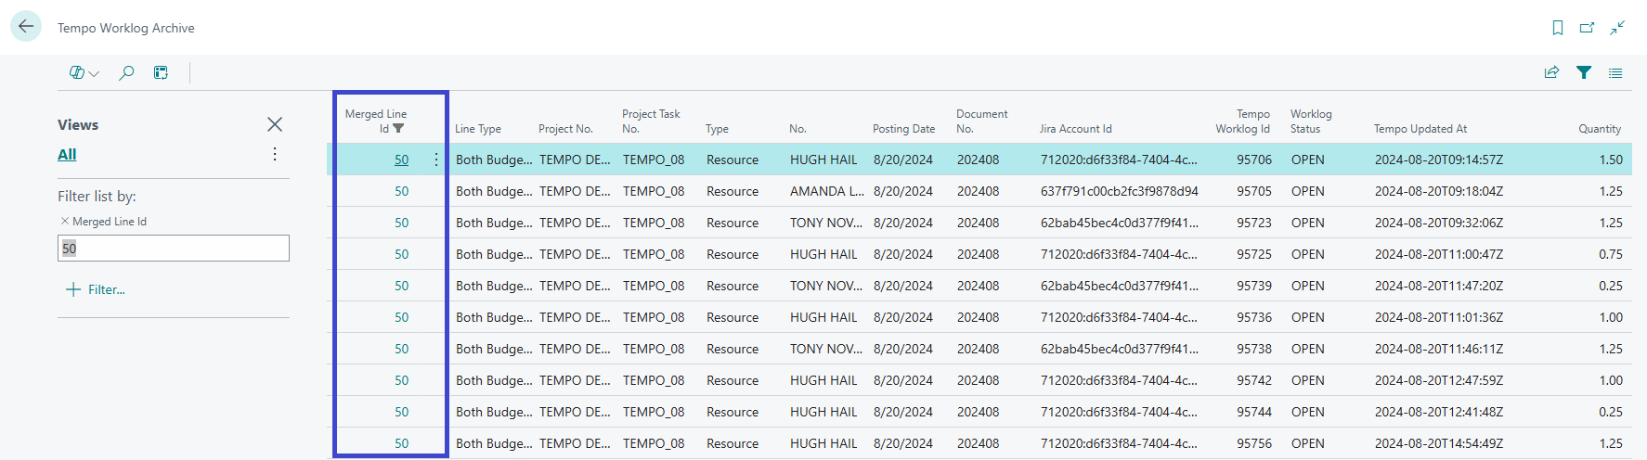This screenshot has width=1647, height=460.
Task: Click the bookmark icon
Action: [x=1557, y=28]
